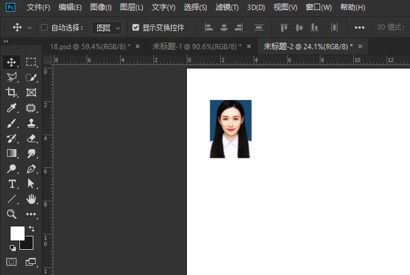The height and width of the screenshot is (275, 410).
Task: Select the Gradient tool
Action: click(x=12, y=153)
